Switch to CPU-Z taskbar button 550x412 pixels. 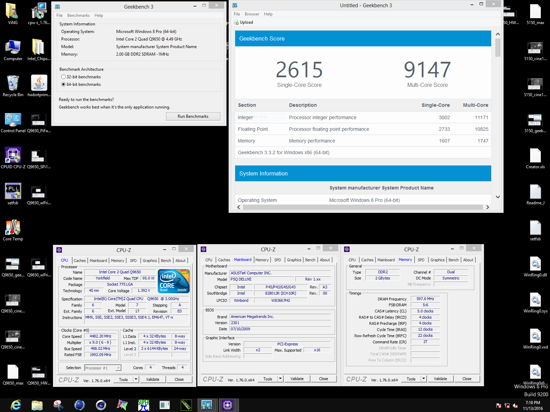tap(227, 405)
